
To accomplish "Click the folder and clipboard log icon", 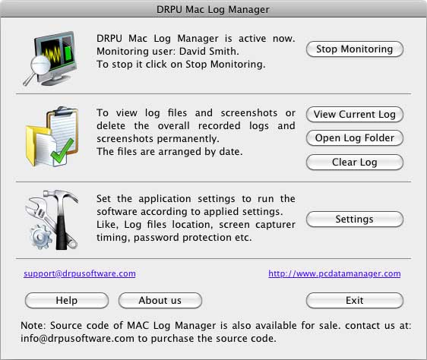I will [x=52, y=137].
